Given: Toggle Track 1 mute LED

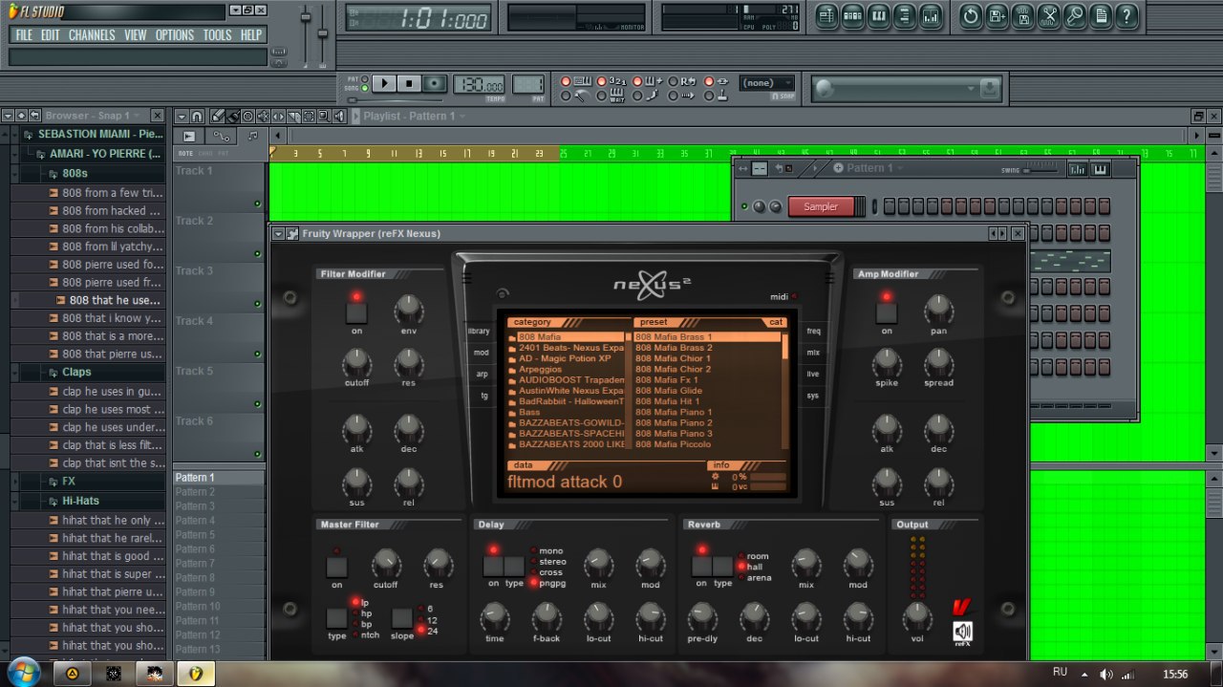Looking at the screenshot, I should coord(257,204).
